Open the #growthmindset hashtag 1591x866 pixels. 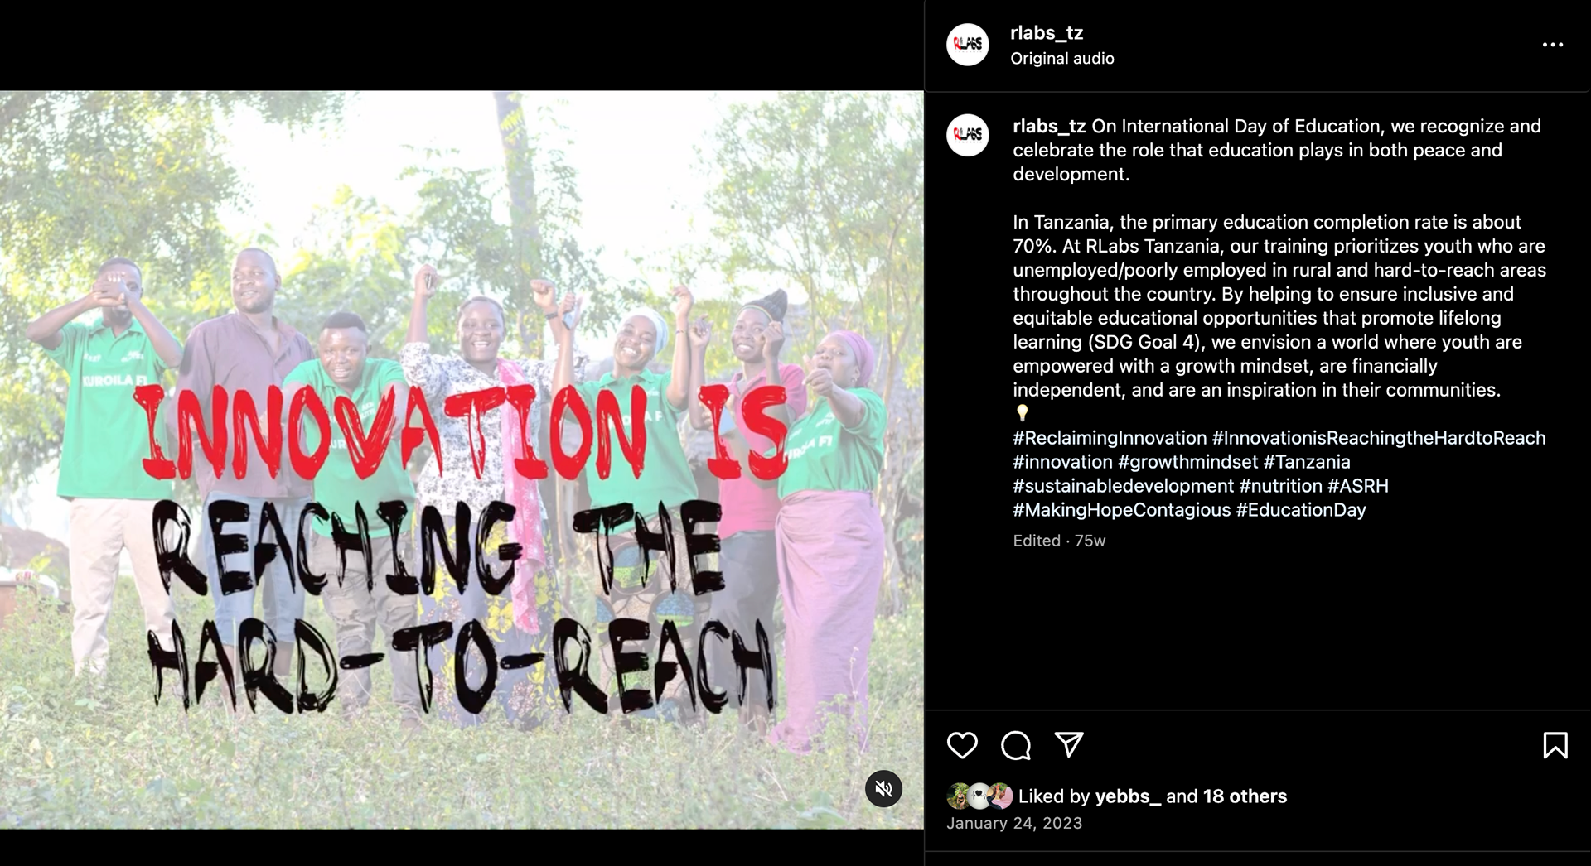[1187, 462]
